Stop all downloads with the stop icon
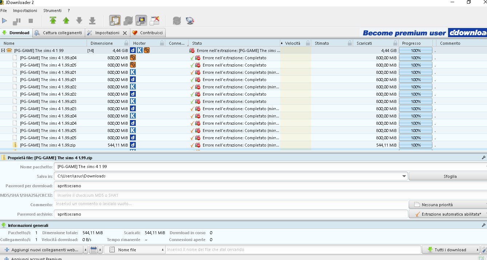The width and height of the screenshot is (487, 260). click(x=31, y=21)
